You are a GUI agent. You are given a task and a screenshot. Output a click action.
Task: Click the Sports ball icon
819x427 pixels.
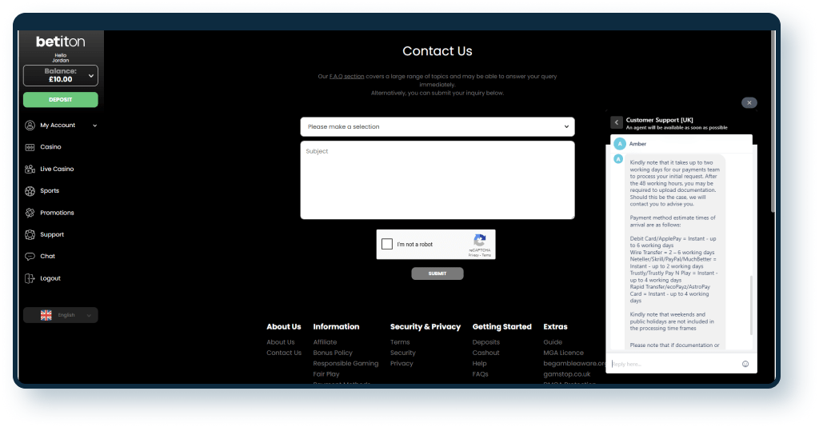pyautogui.click(x=30, y=191)
